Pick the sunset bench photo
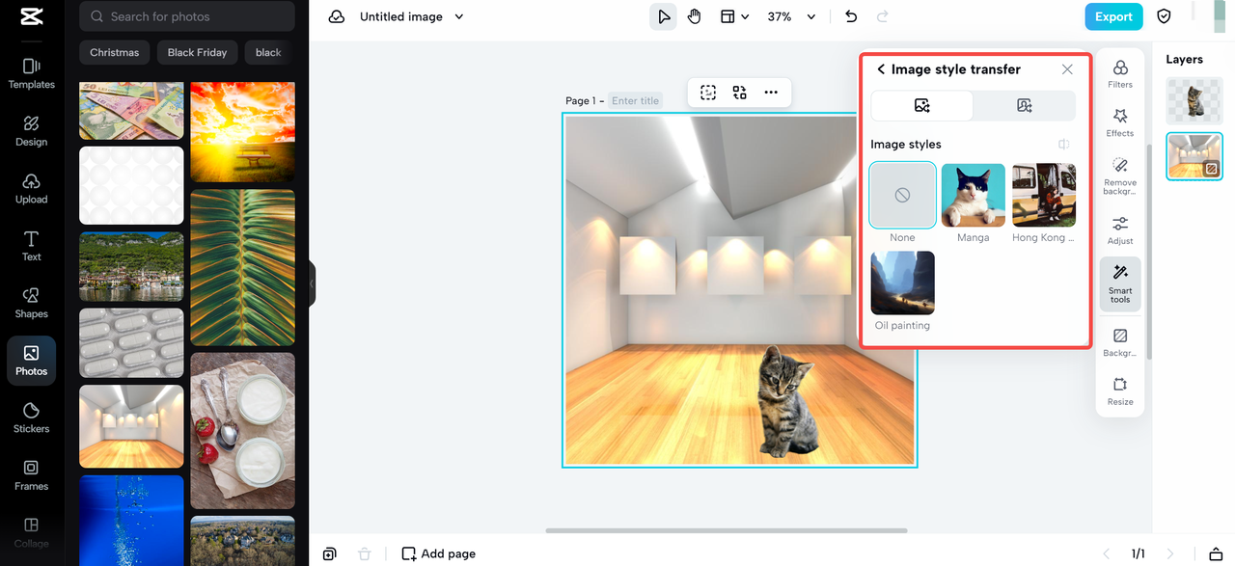Viewport: 1235px width, 566px height. click(x=242, y=132)
